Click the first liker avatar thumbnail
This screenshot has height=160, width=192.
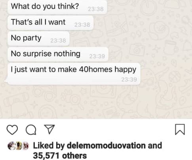(11, 146)
